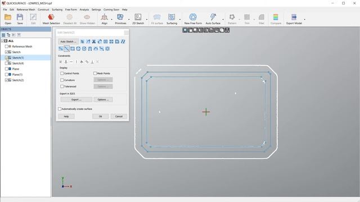360x202 pixels.
Task: Show the Plane object via its checkbox
Action: (x=7, y=68)
